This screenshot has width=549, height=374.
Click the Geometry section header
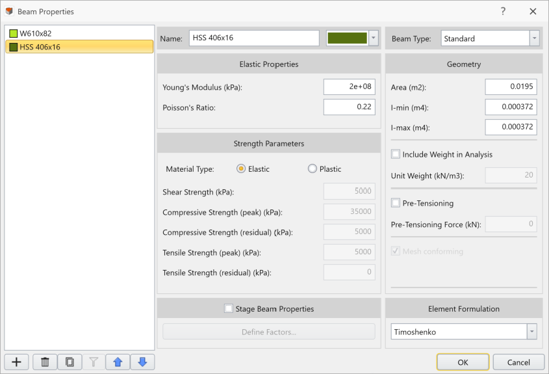pos(464,64)
